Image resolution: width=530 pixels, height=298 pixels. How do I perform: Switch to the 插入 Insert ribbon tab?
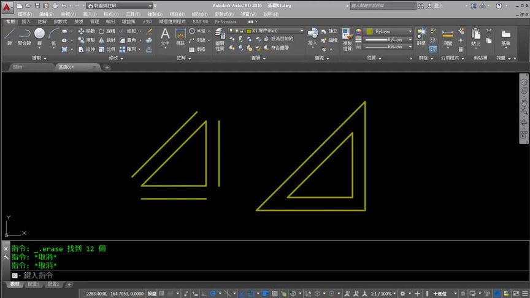(x=26, y=21)
